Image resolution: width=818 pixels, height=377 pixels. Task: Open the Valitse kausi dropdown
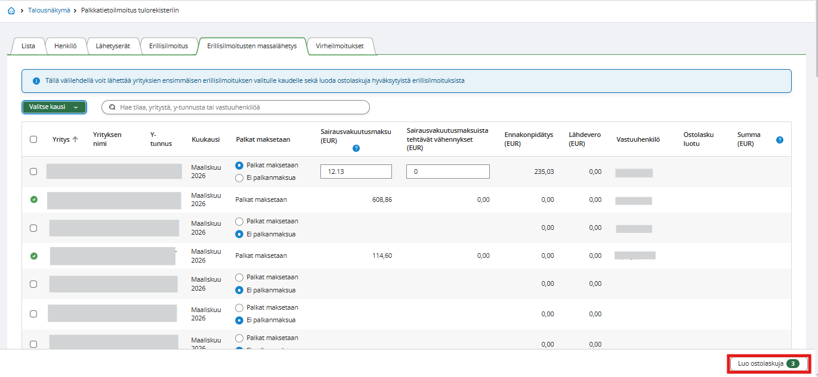click(54, 107)
